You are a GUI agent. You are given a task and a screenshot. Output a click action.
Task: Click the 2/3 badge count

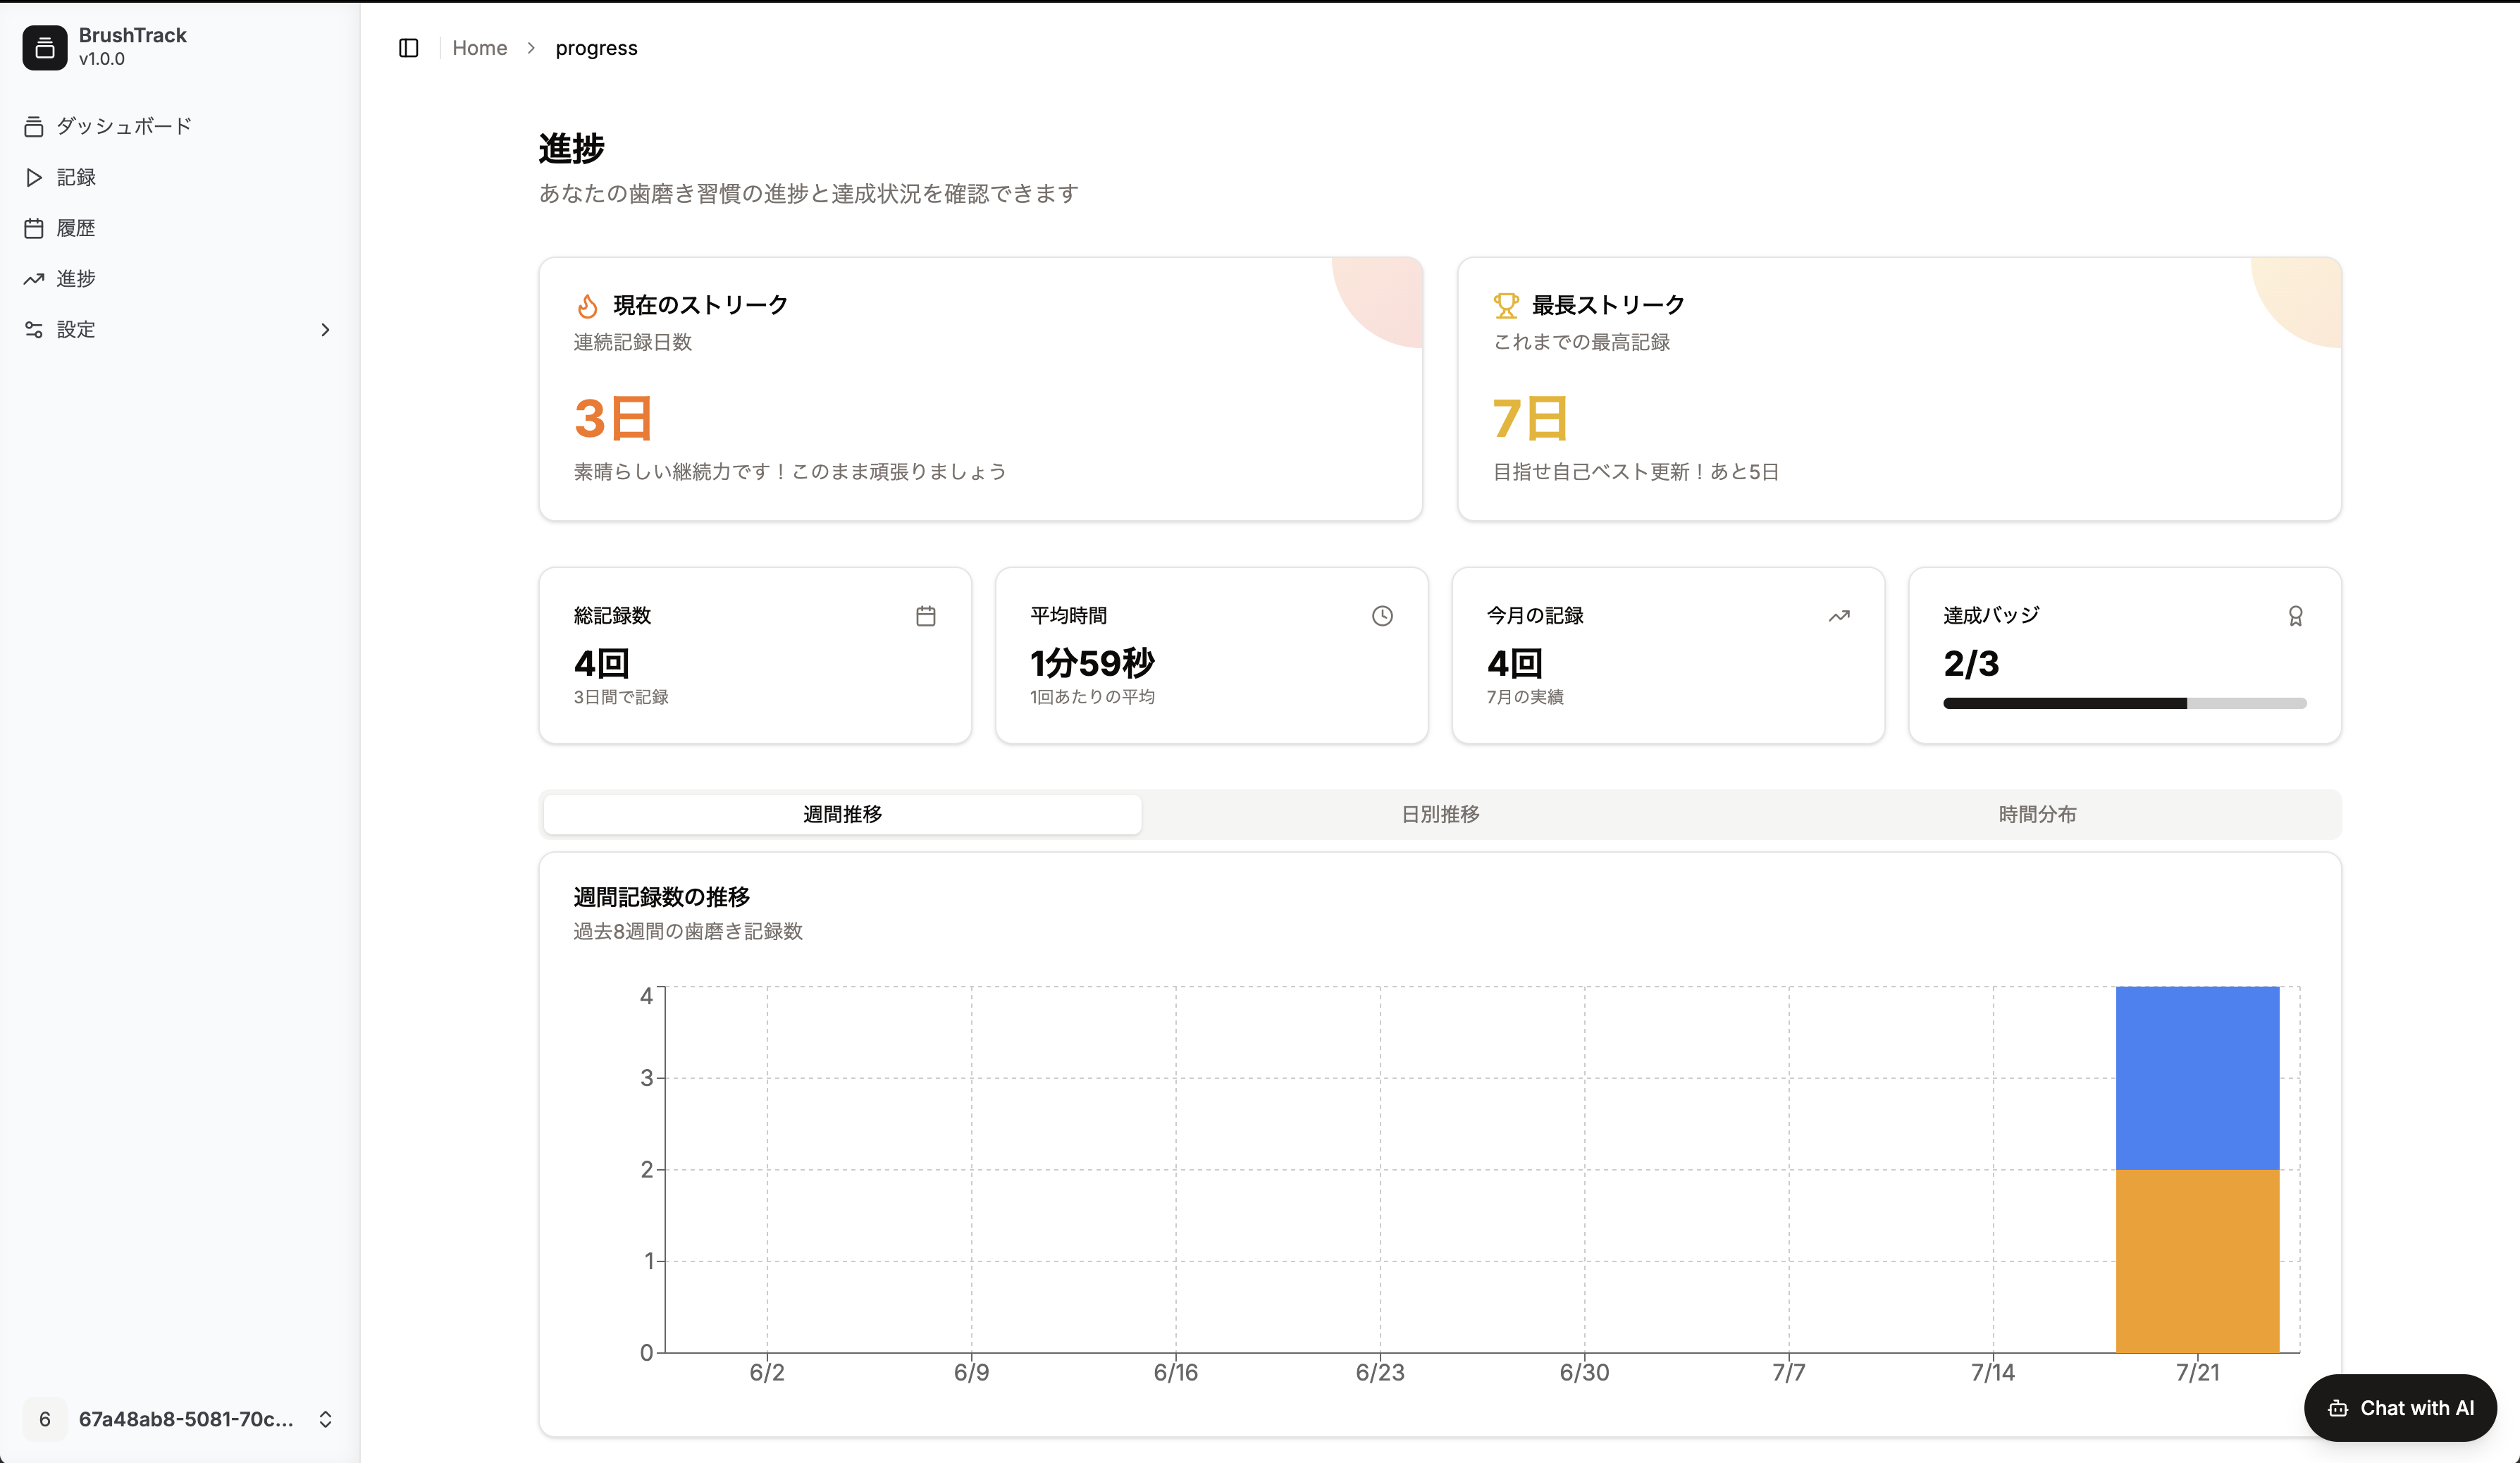point(1970,663)
